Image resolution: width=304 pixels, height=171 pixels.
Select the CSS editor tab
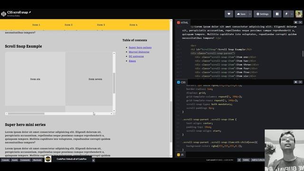click(181, 82)
